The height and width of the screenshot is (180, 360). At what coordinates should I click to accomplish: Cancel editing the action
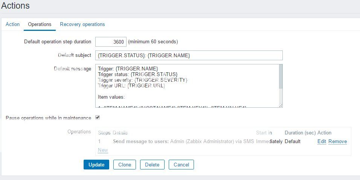click(x=181, y=165)
